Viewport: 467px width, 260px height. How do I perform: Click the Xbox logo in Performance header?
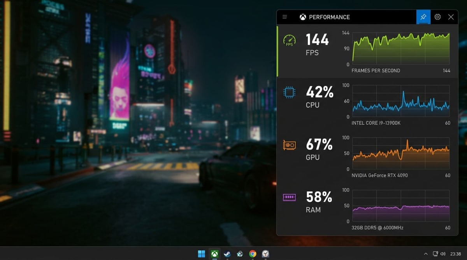tap(303, 17)
